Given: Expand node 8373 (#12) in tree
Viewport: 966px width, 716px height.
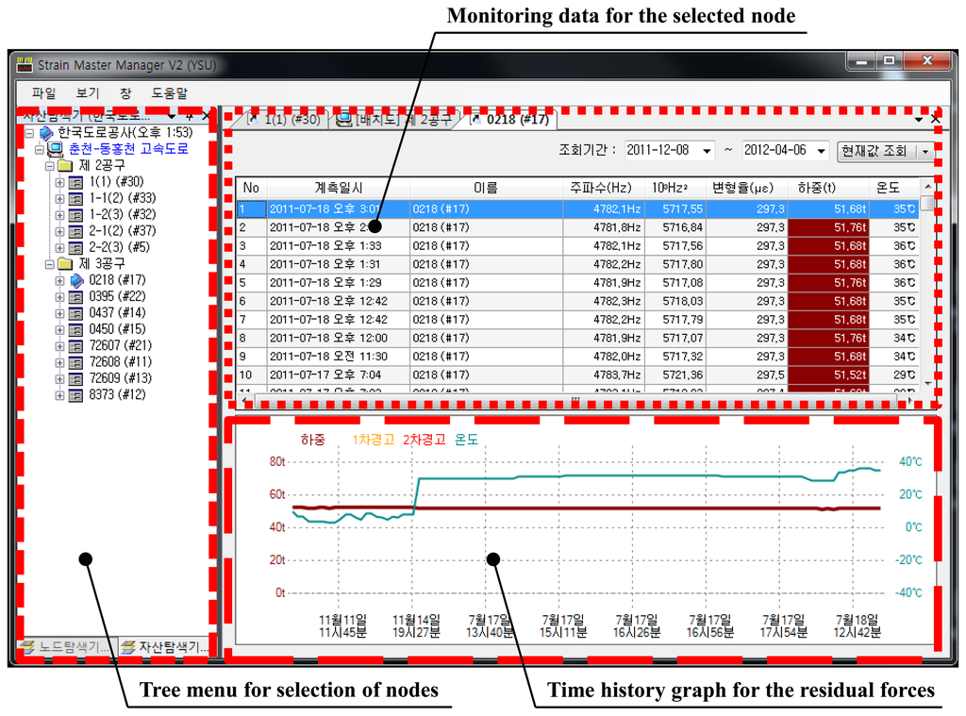Looking at the screenshot, I should [59, 395].
